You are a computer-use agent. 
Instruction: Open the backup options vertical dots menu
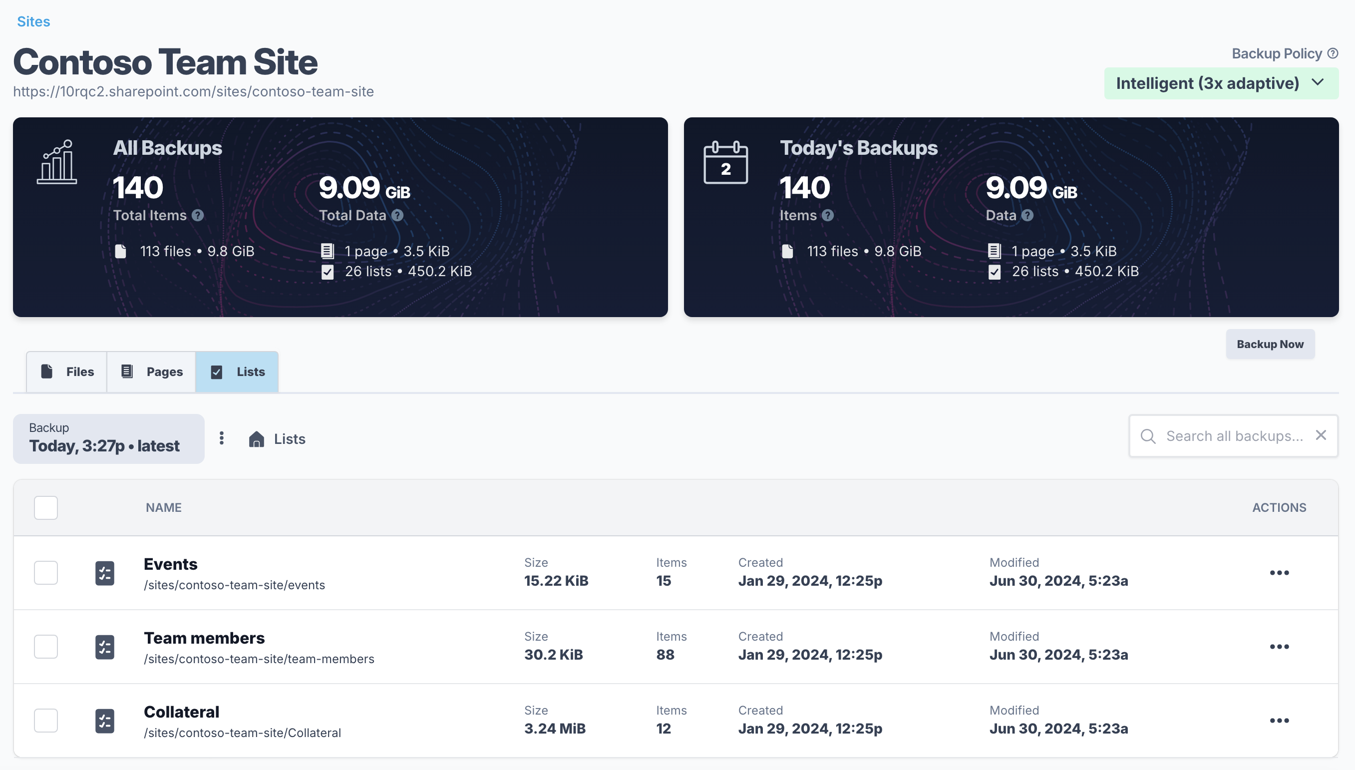pos(222,438)
